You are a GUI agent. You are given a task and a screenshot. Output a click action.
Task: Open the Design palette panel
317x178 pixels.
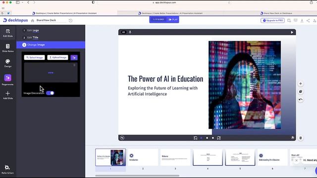coord(8,63)
